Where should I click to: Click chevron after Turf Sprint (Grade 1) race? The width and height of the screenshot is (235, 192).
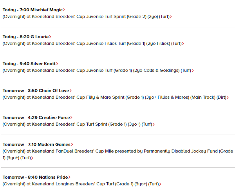tap(154, 124)
